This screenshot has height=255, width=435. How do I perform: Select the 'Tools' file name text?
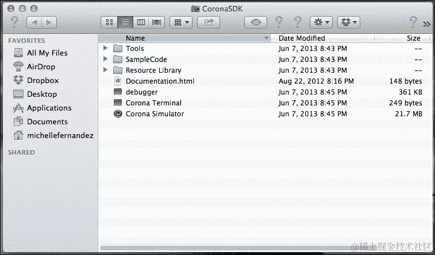135,48
